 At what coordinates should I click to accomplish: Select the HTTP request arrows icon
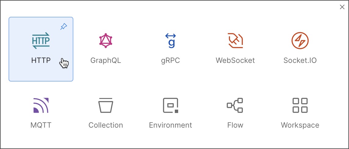coord(41,41)
